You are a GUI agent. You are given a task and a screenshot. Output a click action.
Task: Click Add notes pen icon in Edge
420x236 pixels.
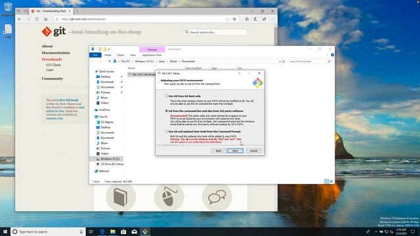click(255, 19)
